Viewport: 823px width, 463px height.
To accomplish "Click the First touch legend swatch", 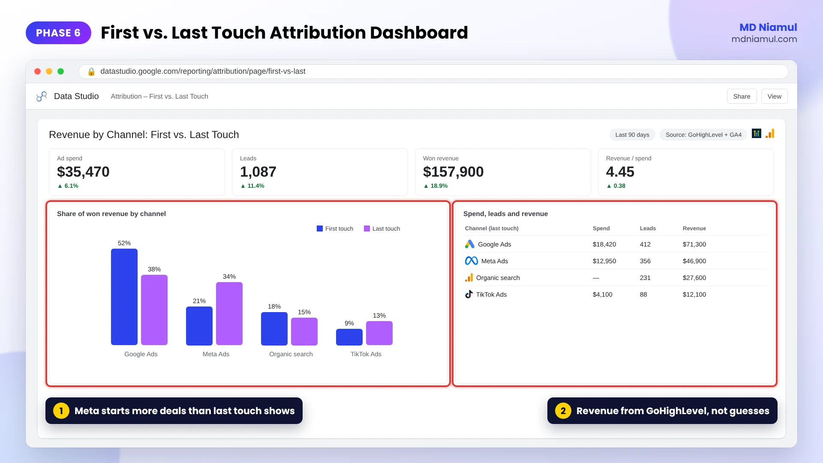I will pyautogui.click(x=320, y=228).
